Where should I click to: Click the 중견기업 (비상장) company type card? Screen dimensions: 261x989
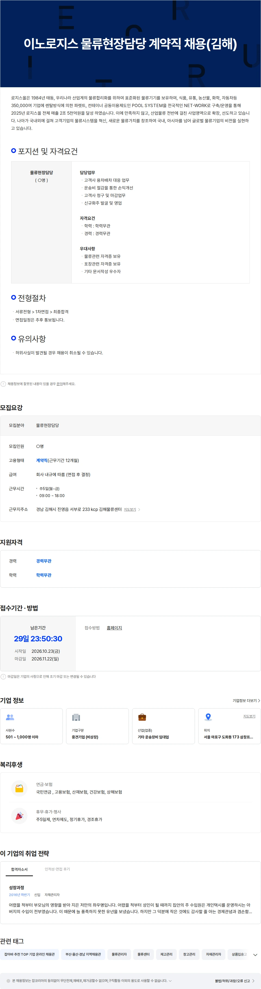[98, 726]
